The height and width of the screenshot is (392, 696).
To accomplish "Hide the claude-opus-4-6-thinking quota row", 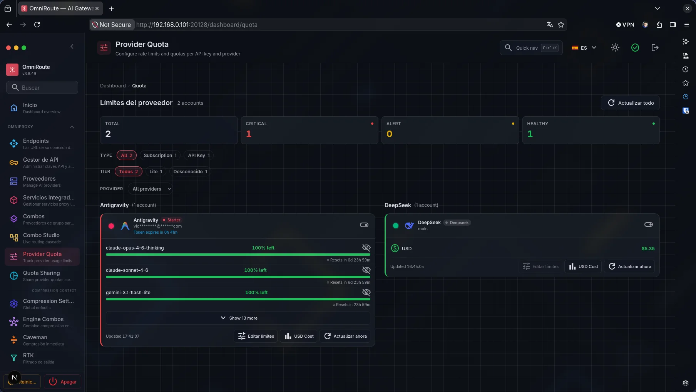I will 366,248.
